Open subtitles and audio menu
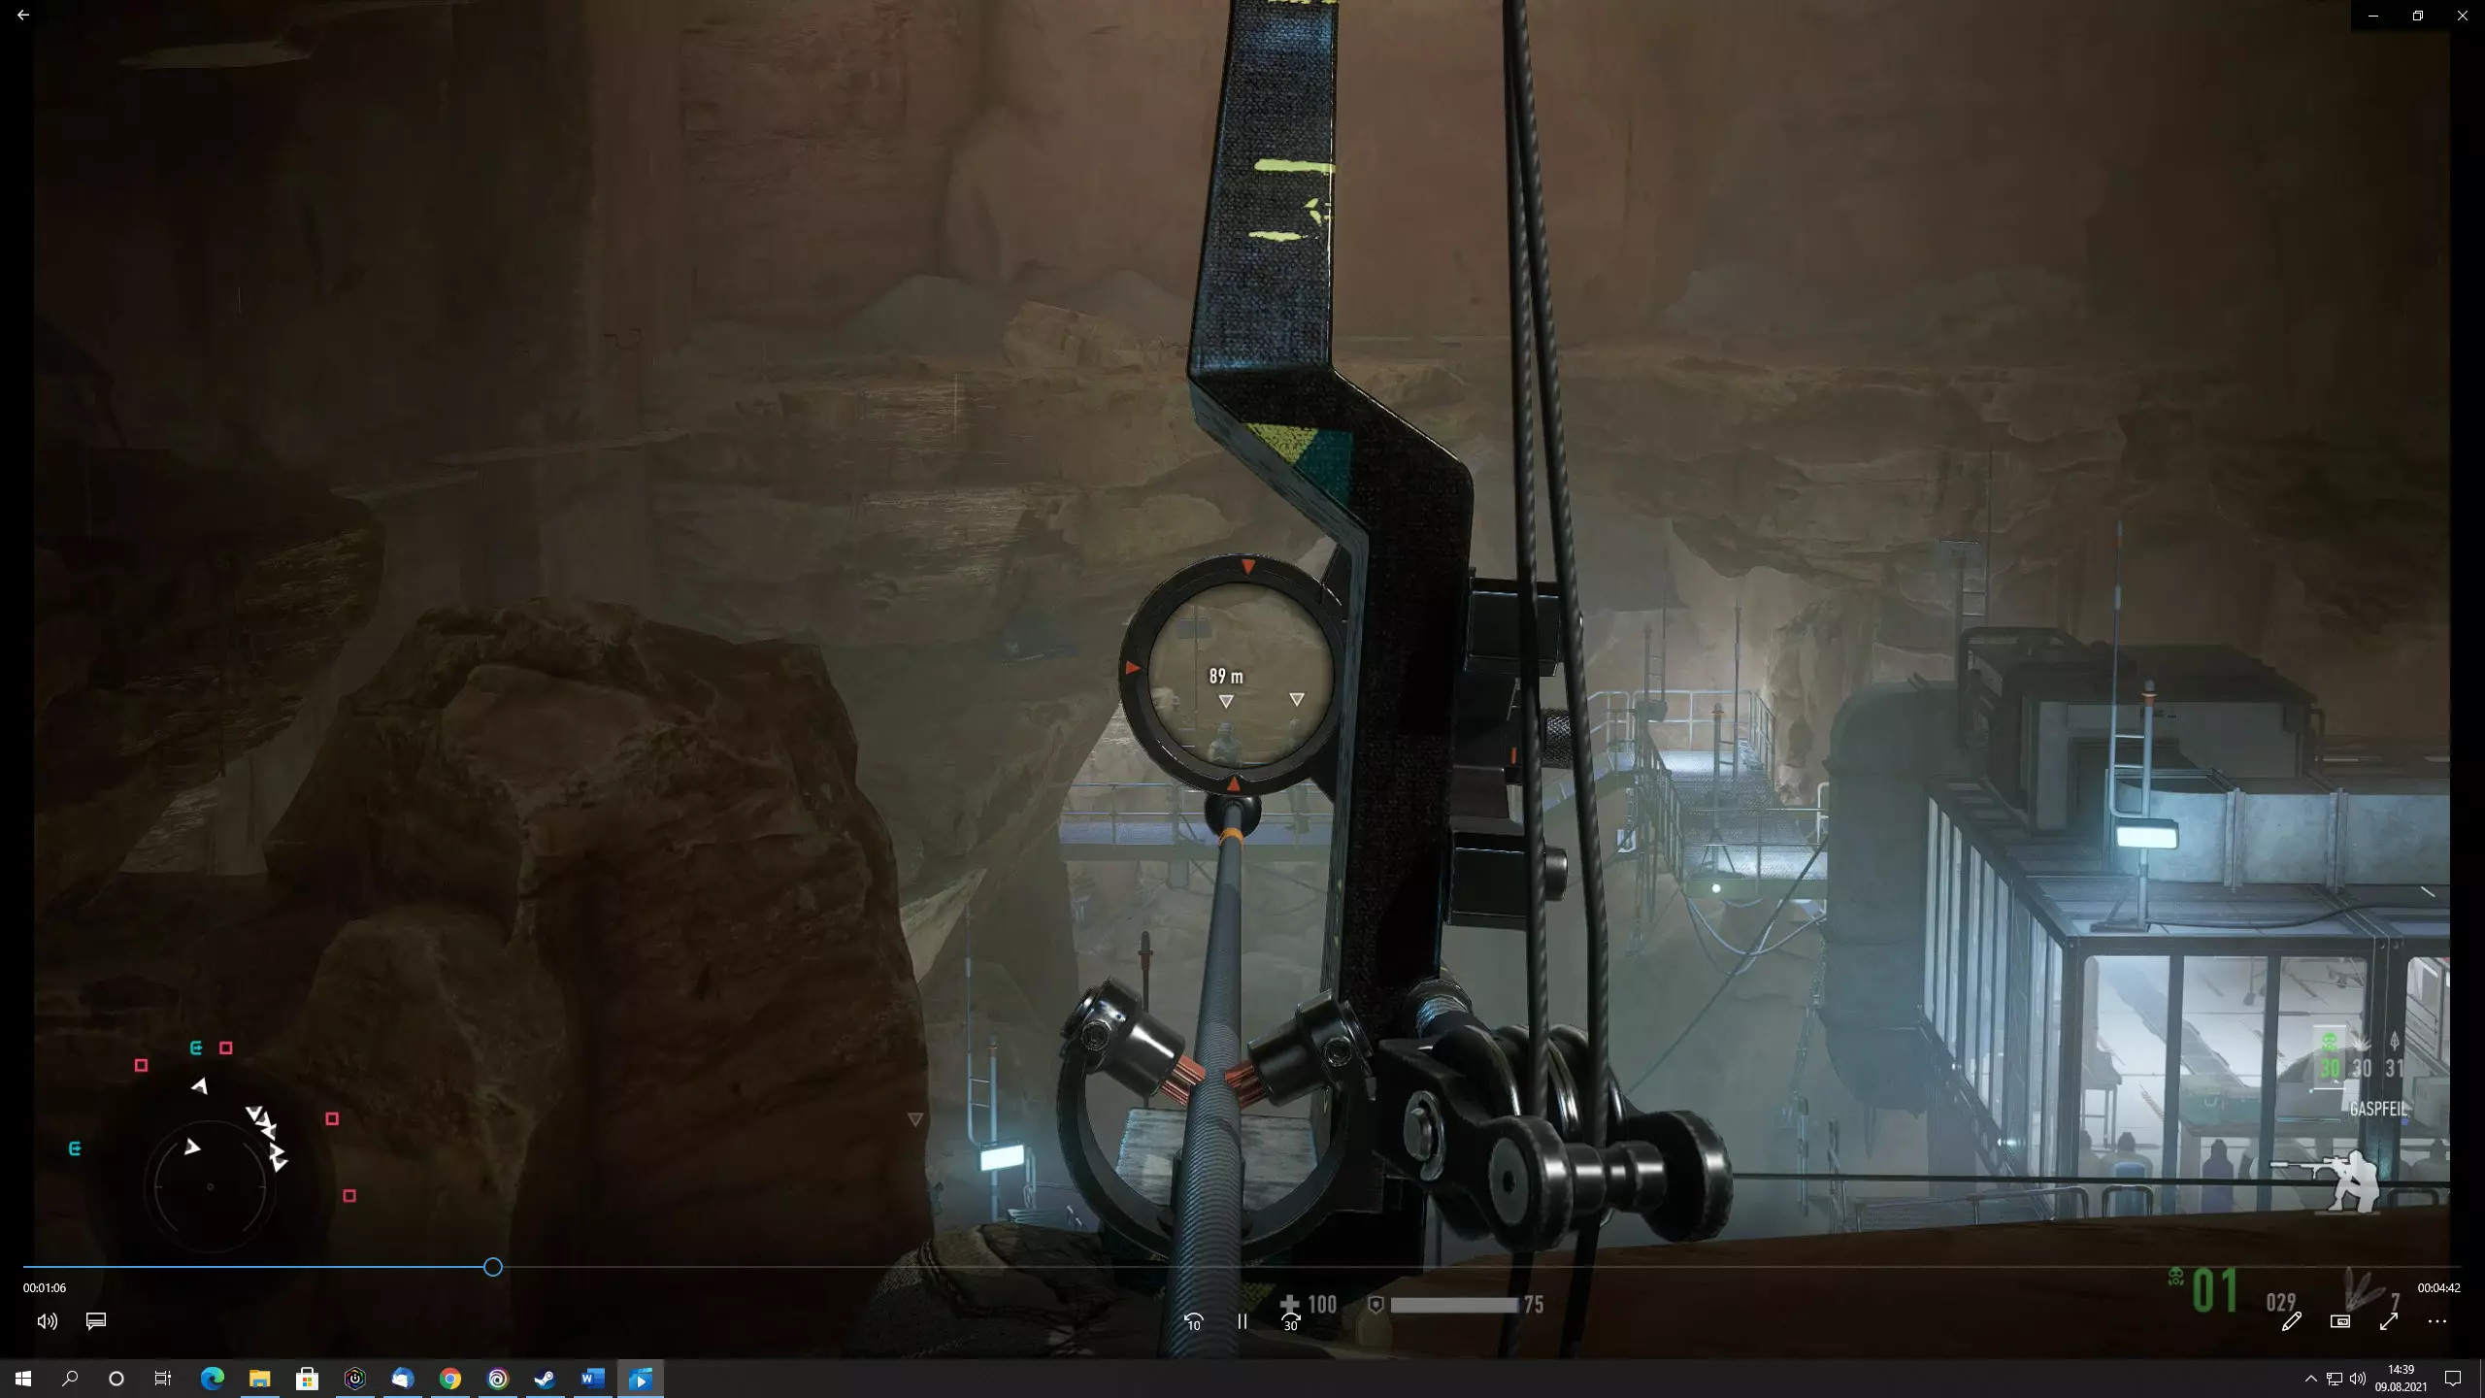This screenshot has width=2485, height=1398. 95,1321
